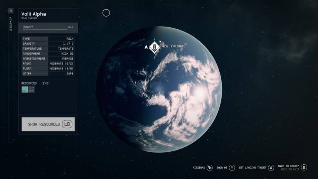Click the Neon (Explored) location label
This screenshot has height=179, width=318.
click(173, 46)
